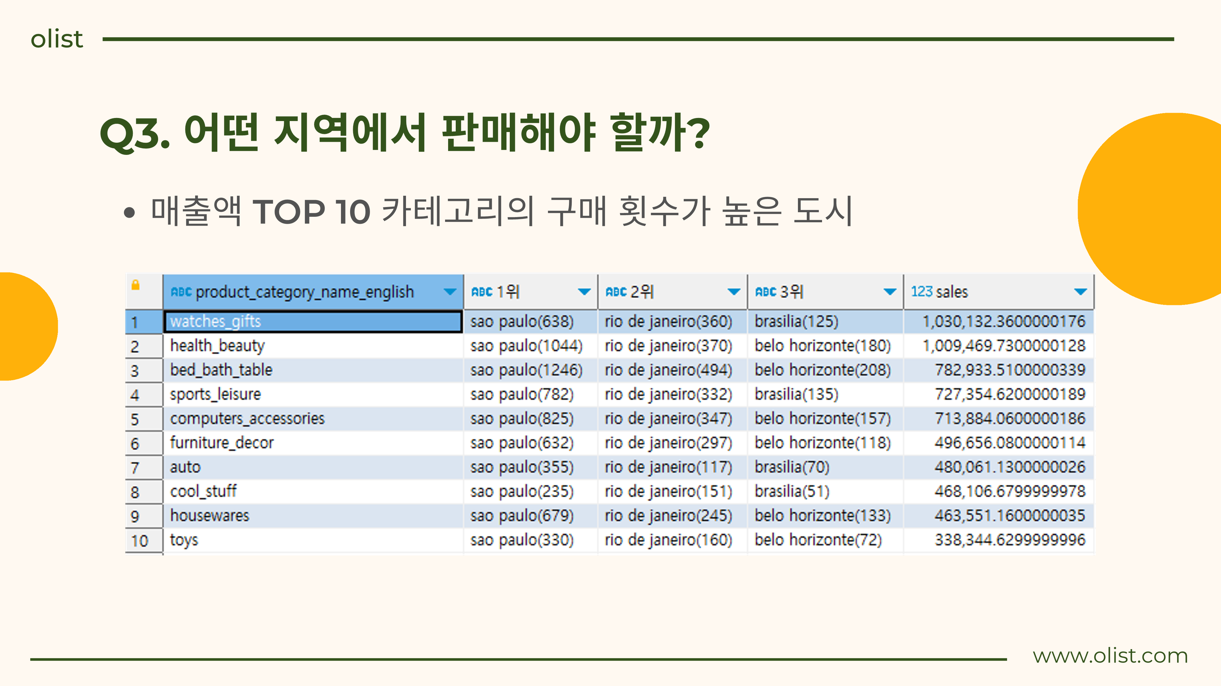Click the bed_bath_table cell
The image size is (1221, 686).
313,370
